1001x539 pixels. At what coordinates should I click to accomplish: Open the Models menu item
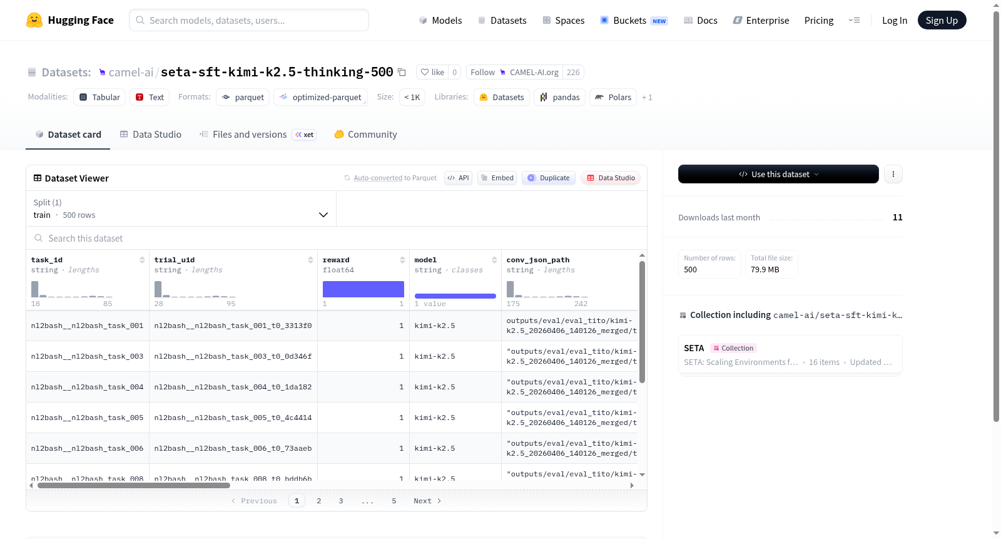(x=440, y=20)
